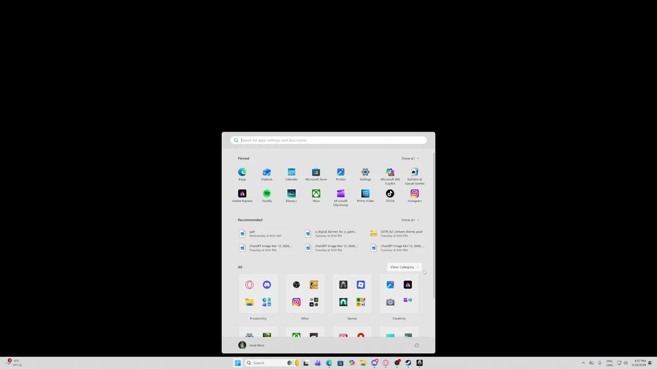Launch Solitaire & Casual Games
Image resolution: width=657 pixels, height=369 pixels.
coord(415,176)
